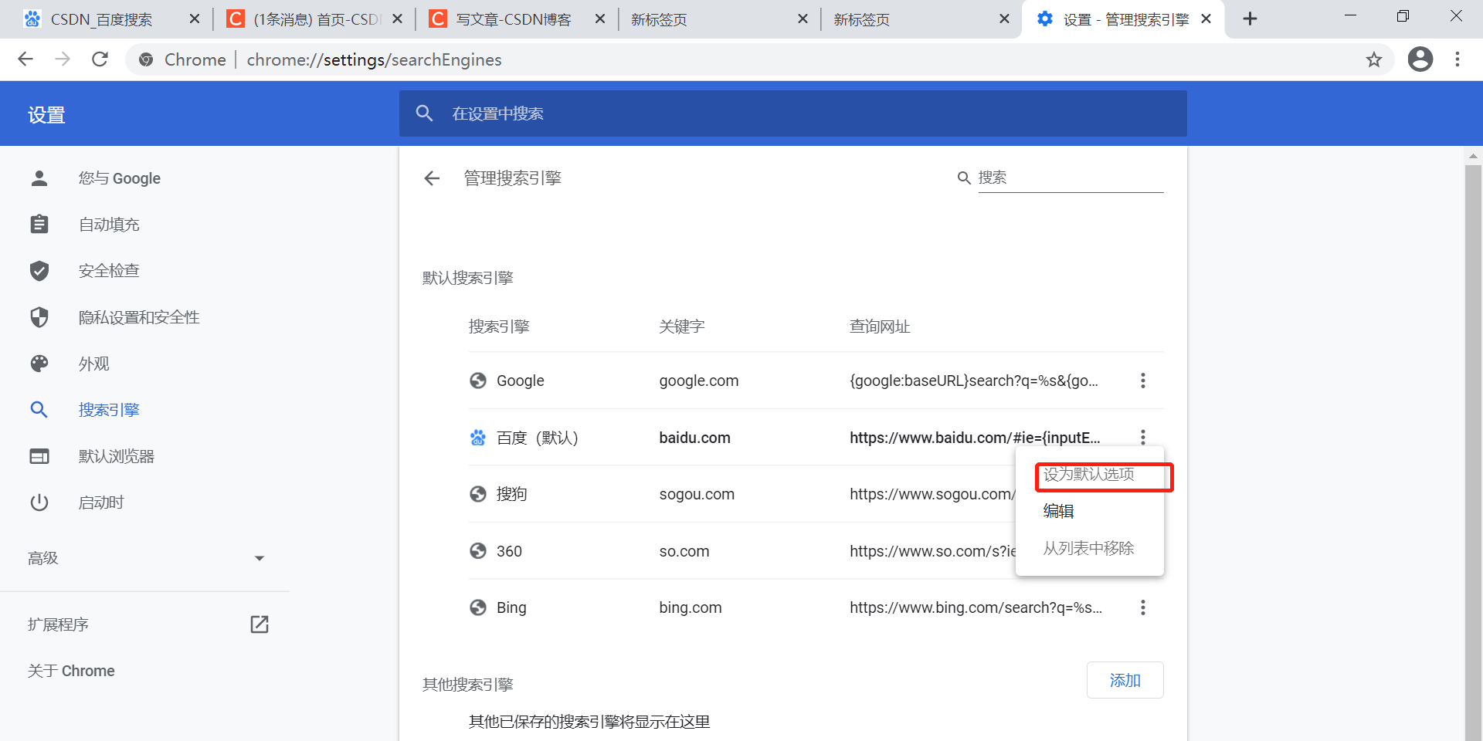
Task: Click the address bar URL
Action: point(375,59)
